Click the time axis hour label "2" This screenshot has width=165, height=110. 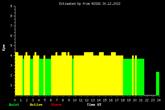27,100
